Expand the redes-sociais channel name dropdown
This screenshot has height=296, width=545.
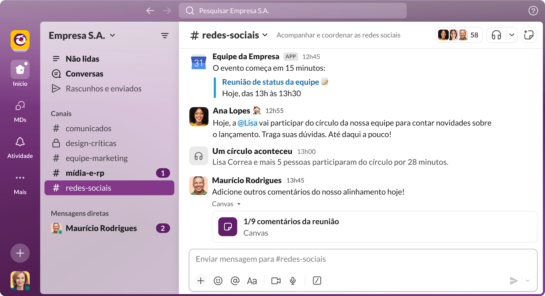click(265, 35)
